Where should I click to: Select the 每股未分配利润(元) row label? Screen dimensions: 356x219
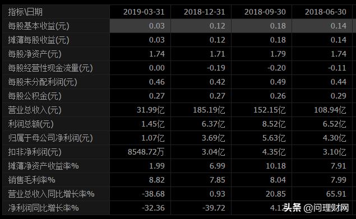[43, 82]
